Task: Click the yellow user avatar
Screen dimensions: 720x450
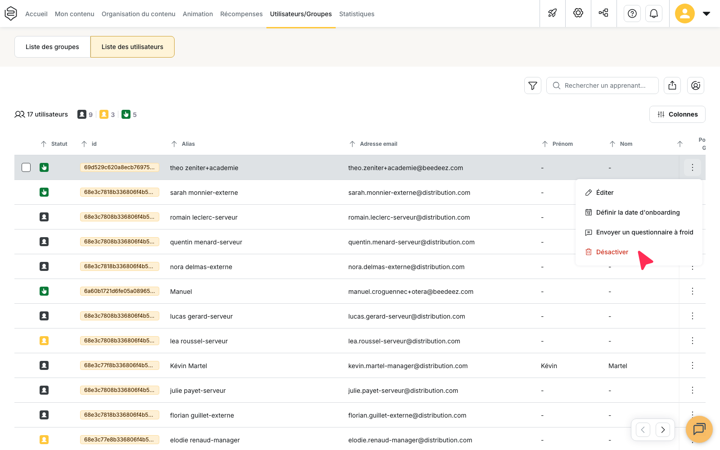Action: coord(685,13)
